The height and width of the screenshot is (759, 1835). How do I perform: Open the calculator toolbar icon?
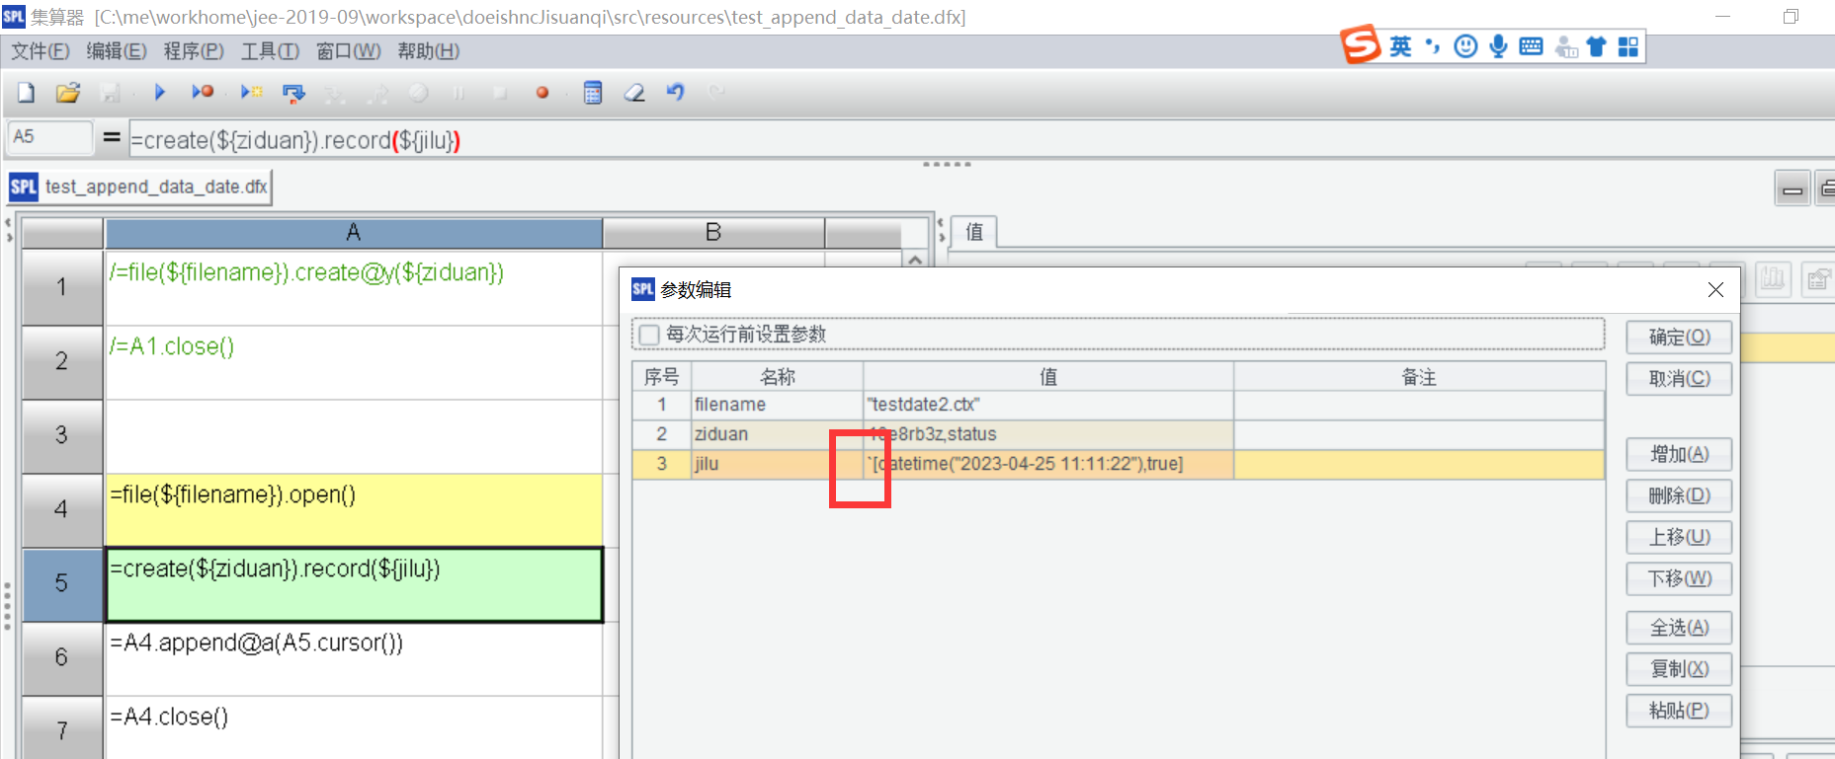pyautogui.click(x=593, y=93)
